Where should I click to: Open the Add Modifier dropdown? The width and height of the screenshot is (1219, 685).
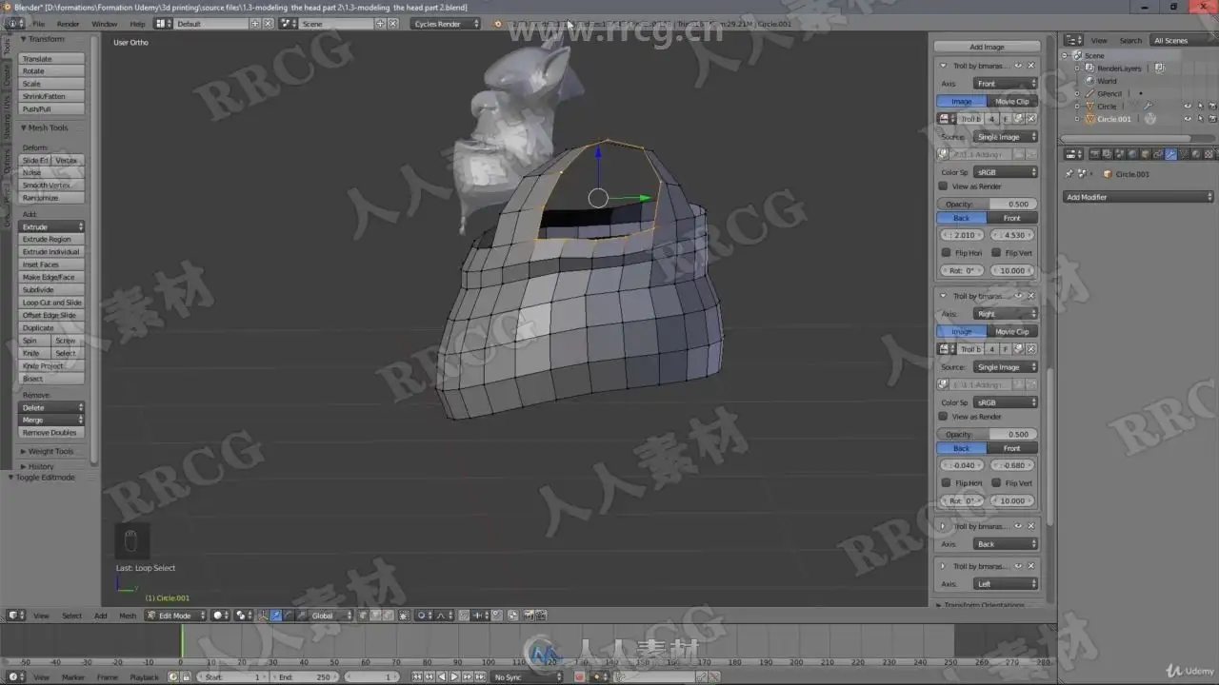tap(1139, 197)
